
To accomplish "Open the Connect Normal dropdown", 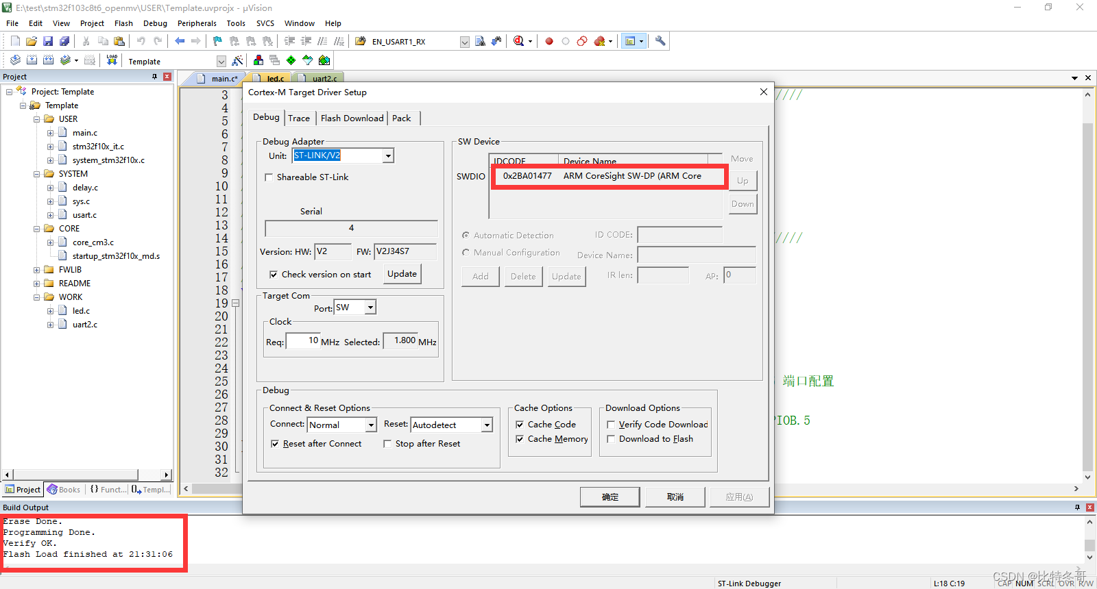I will click(x=371, y=425).
